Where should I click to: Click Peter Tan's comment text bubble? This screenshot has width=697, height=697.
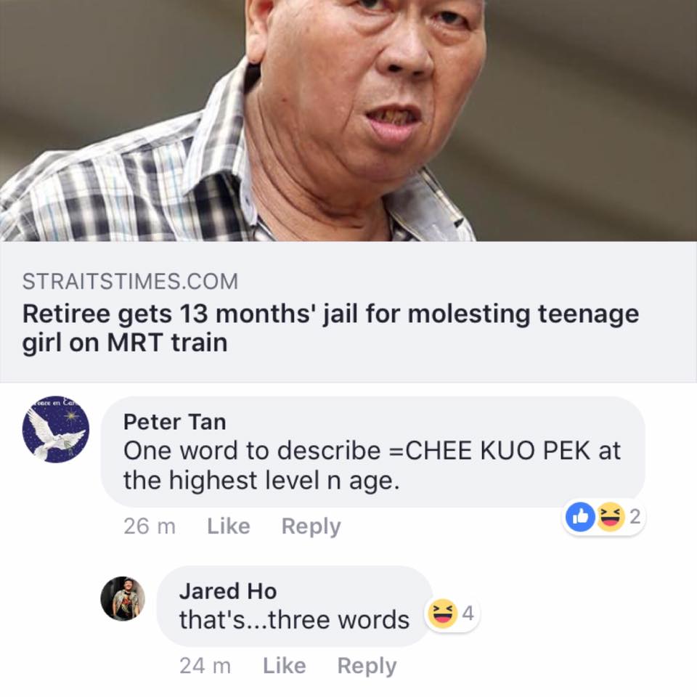pos(372,452)
